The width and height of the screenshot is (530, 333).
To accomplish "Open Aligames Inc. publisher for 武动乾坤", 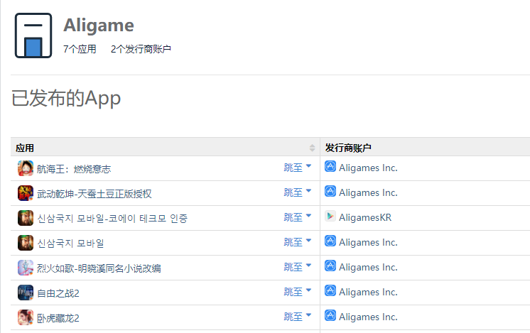I will (368, 193).
